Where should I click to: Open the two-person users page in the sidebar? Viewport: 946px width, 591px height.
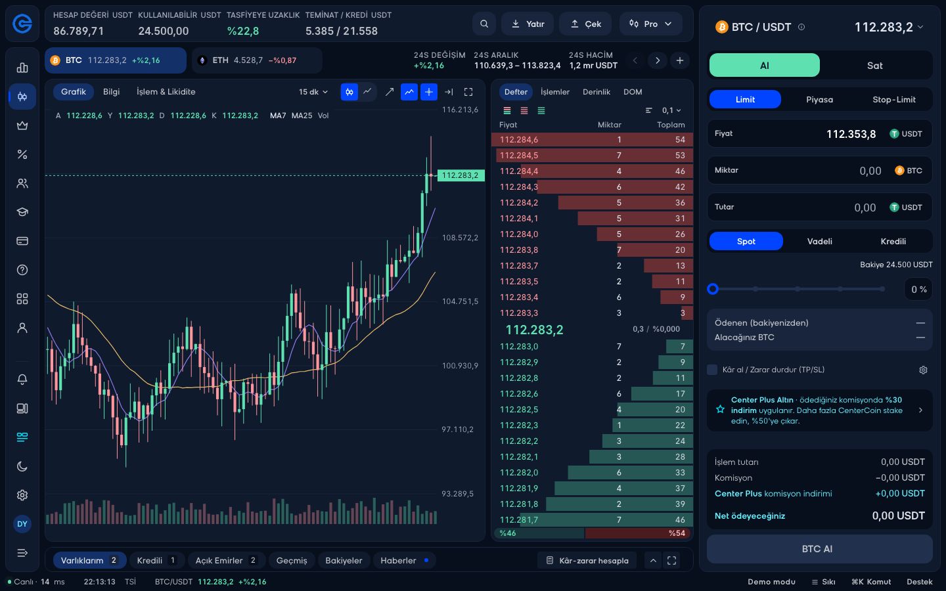[22, 183]
